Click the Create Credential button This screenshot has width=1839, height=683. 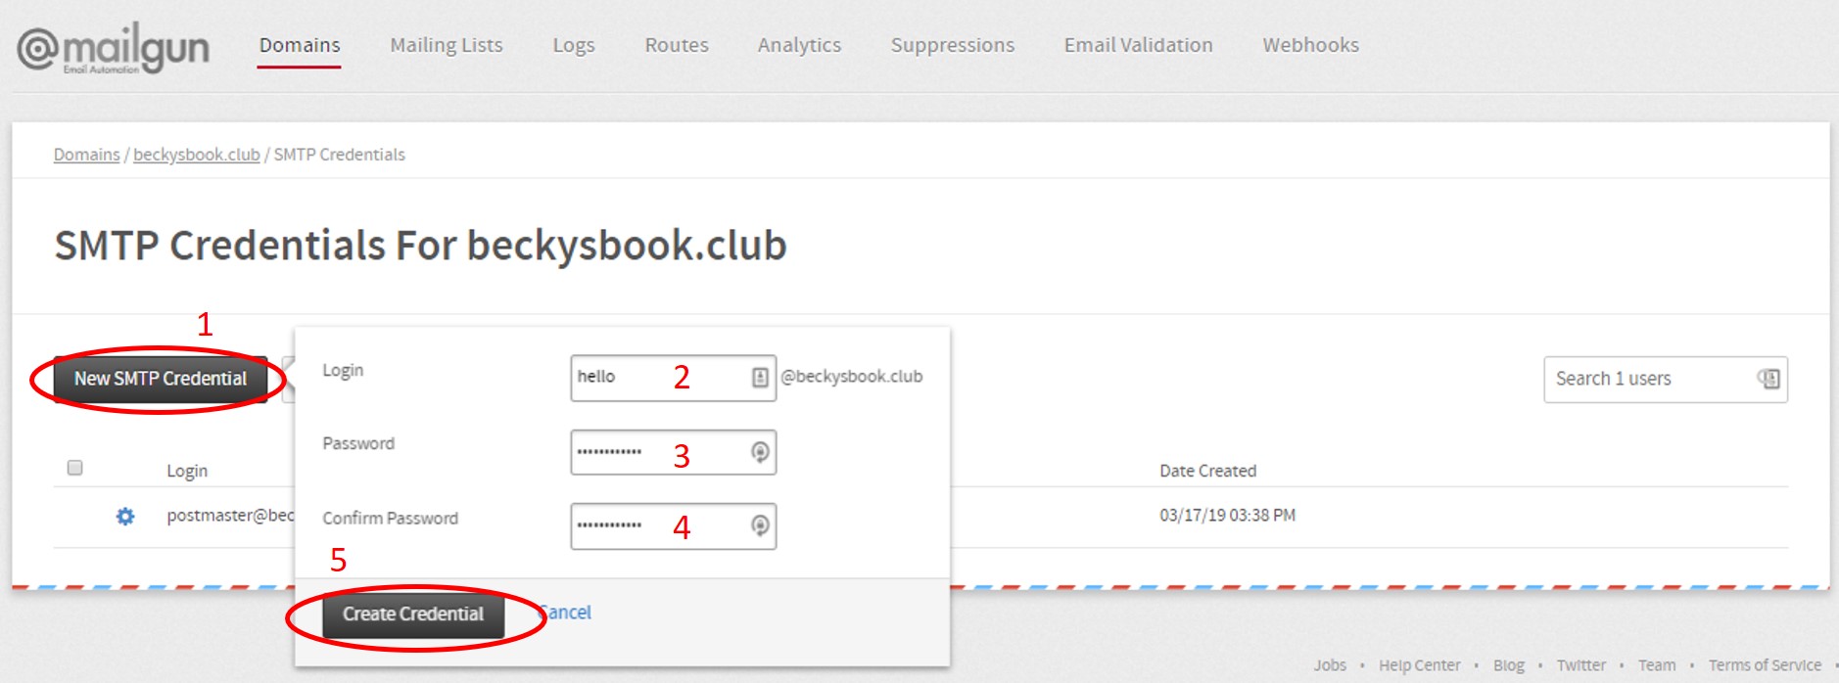[x=413, y=615]
